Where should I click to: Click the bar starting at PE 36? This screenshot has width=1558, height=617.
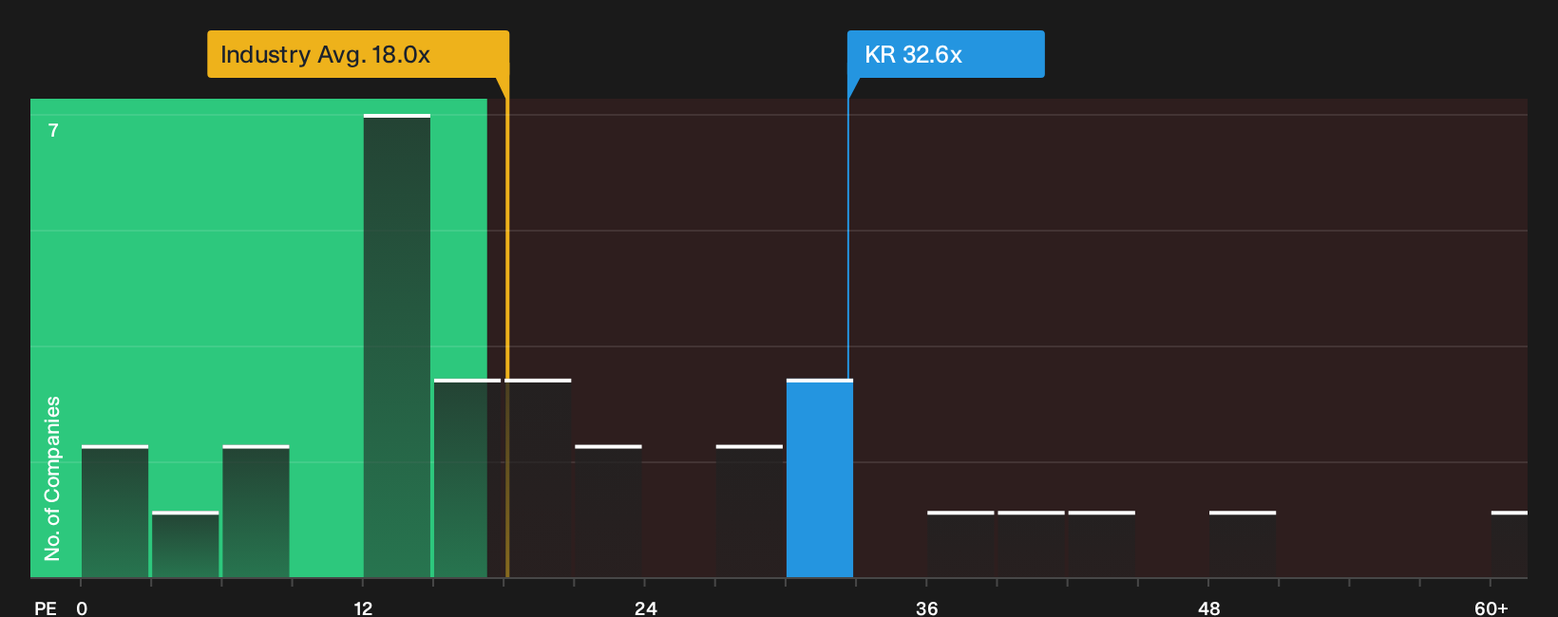tap(960, 545)
